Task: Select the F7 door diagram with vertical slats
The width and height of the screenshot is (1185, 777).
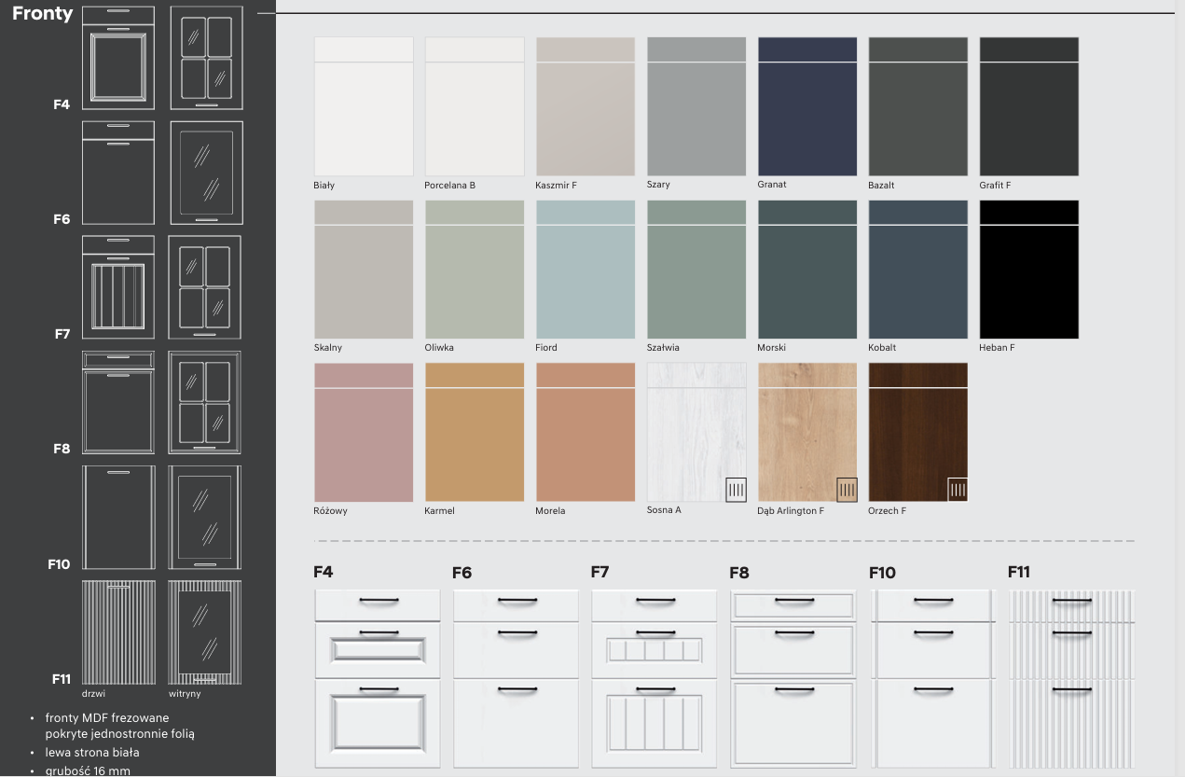Action: [118, 287]
